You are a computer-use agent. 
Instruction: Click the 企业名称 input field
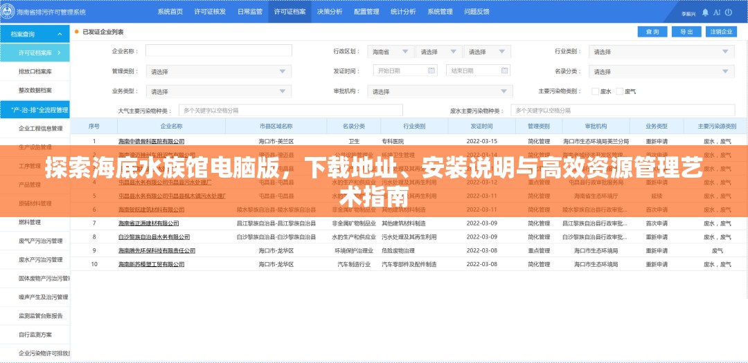point(218,51)
